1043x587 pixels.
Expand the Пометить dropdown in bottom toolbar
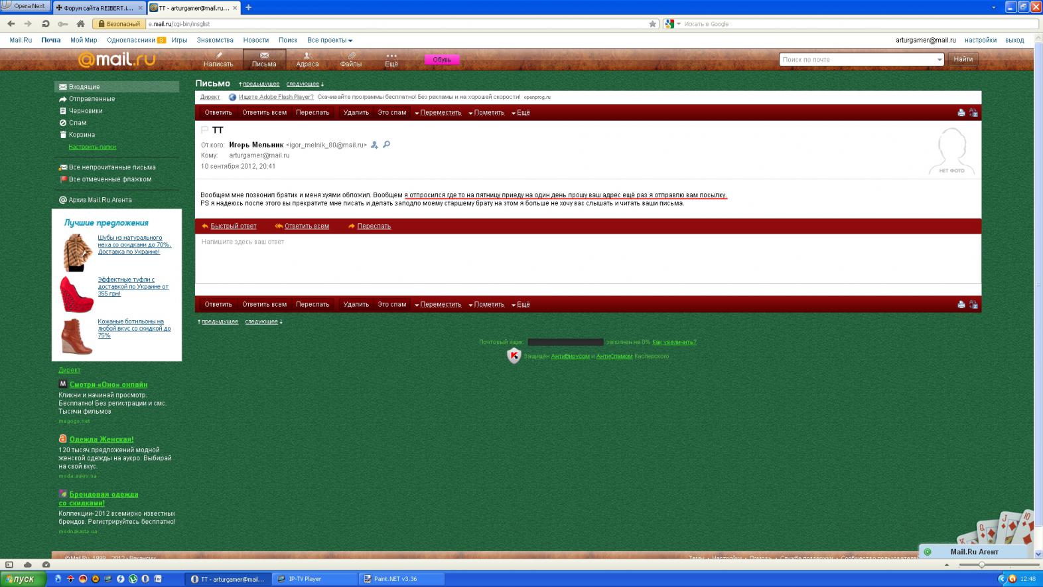coord(486,305)
